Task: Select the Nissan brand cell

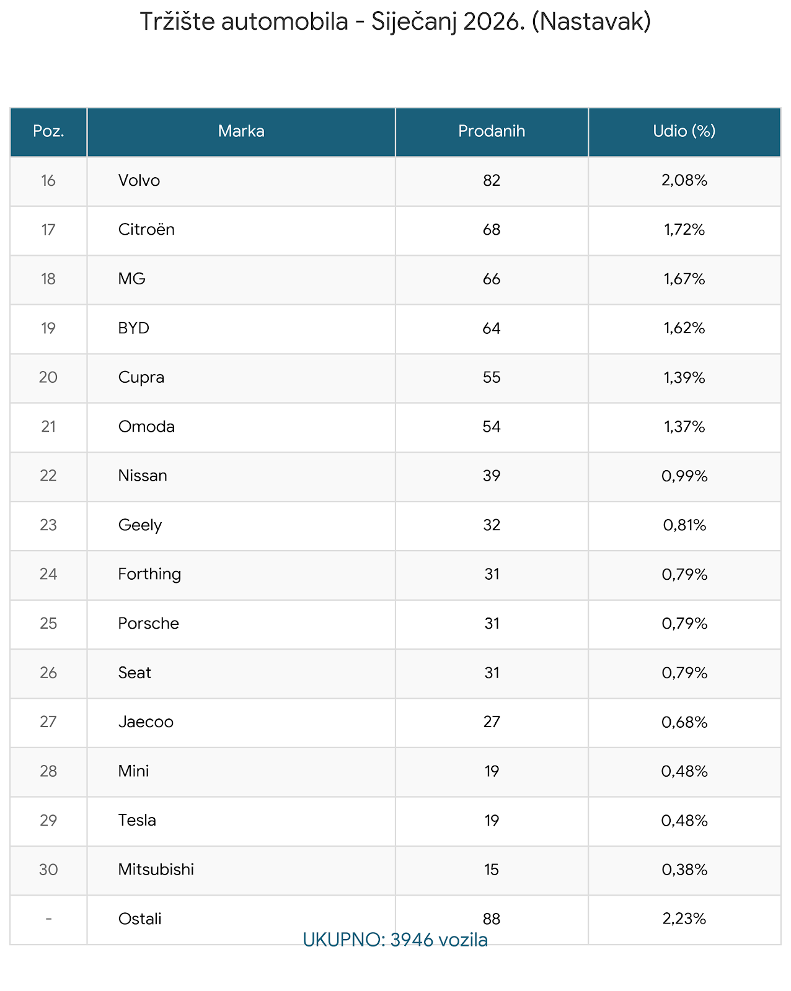Action: [143, 476]
